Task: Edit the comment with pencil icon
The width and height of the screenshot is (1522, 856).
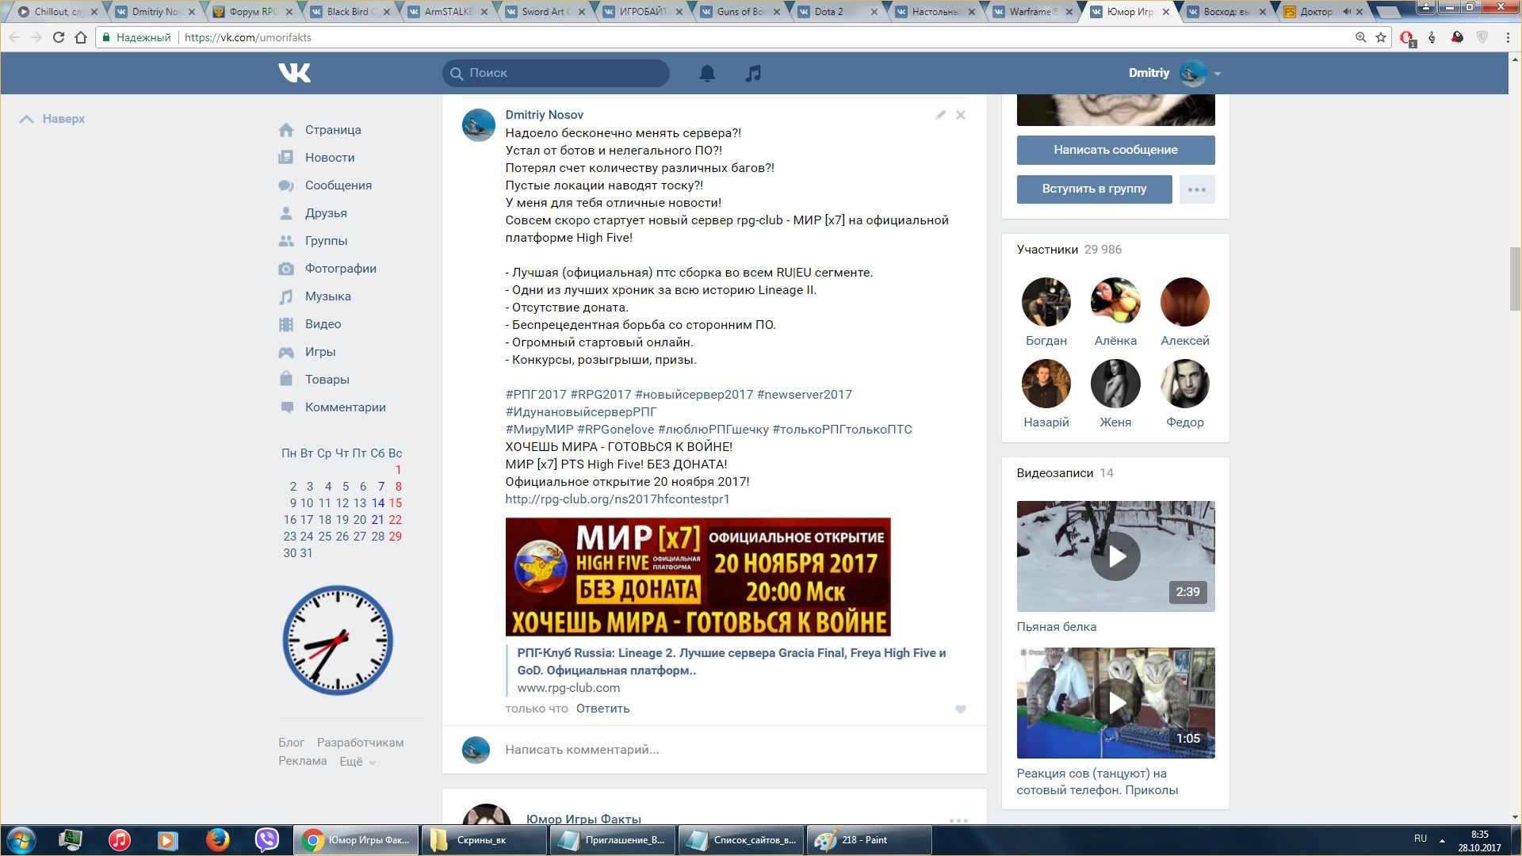Action: 940,115
